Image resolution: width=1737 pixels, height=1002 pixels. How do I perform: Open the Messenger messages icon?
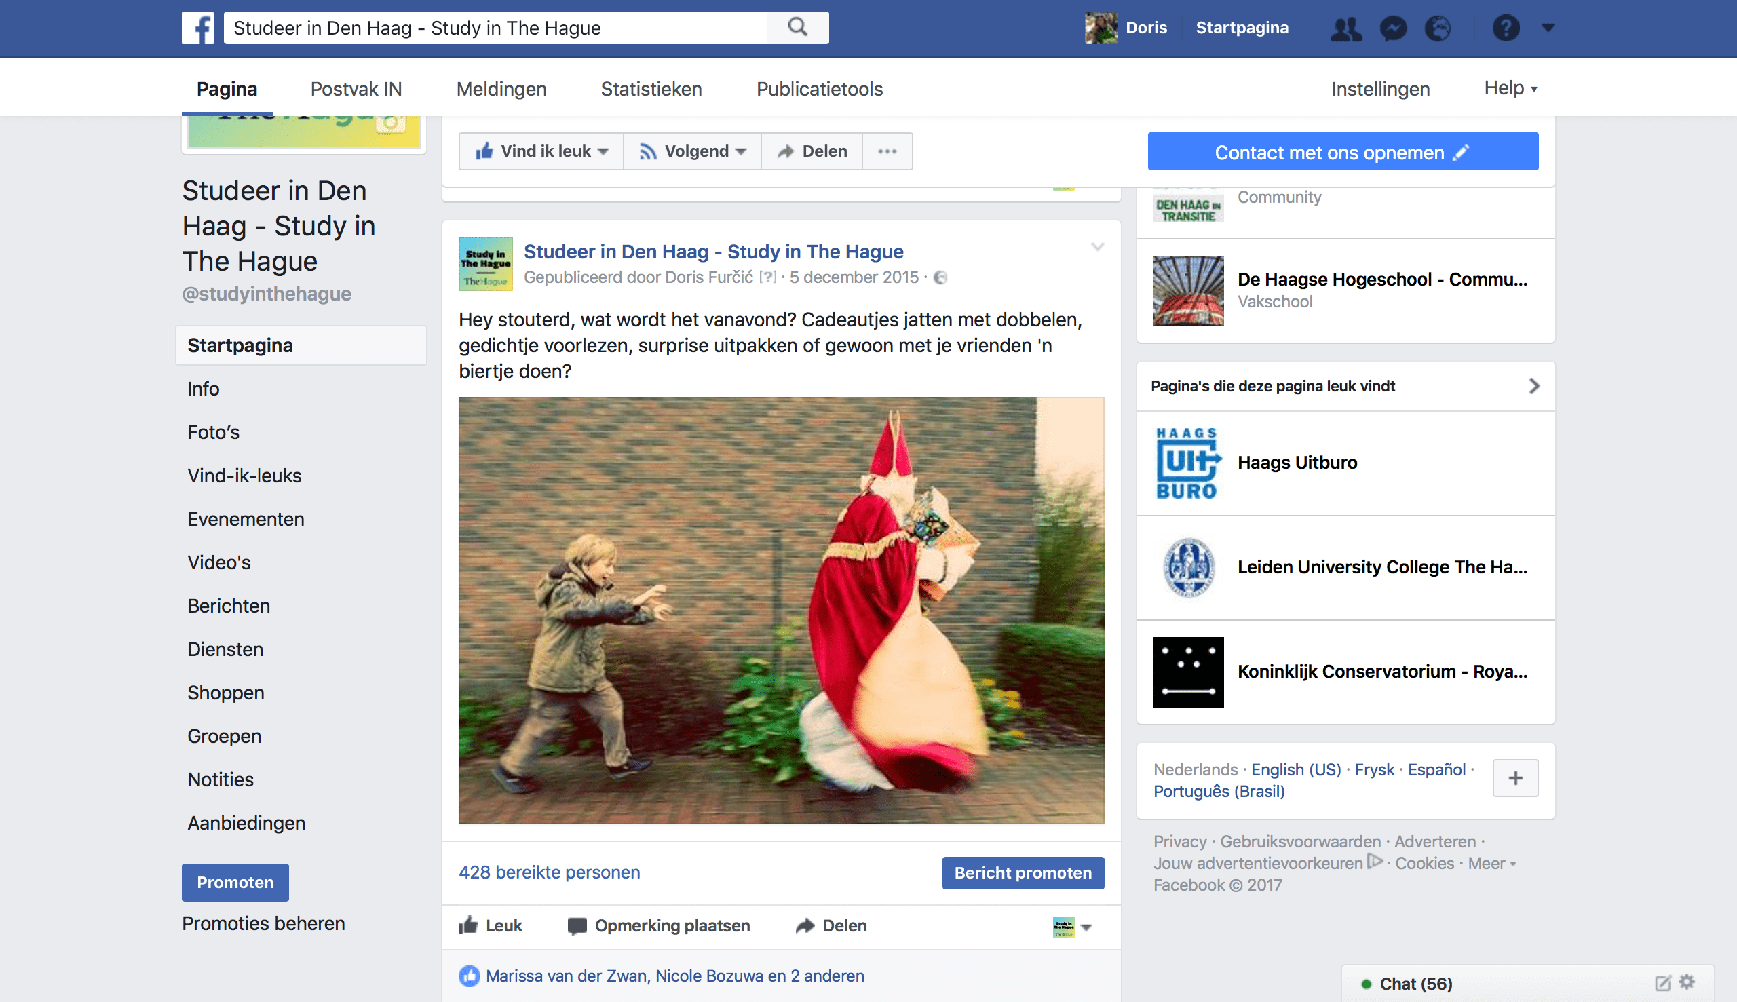(x=1393, y=28)
